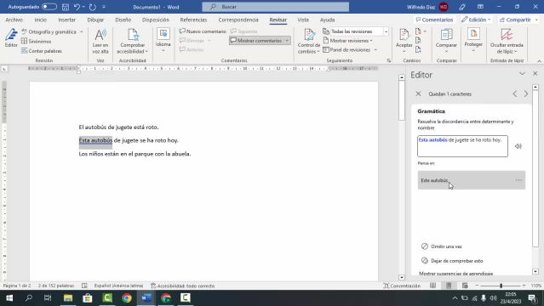The image size is (544, 306).
Task: Click the zoom out minus button
Action: point(477,286)
